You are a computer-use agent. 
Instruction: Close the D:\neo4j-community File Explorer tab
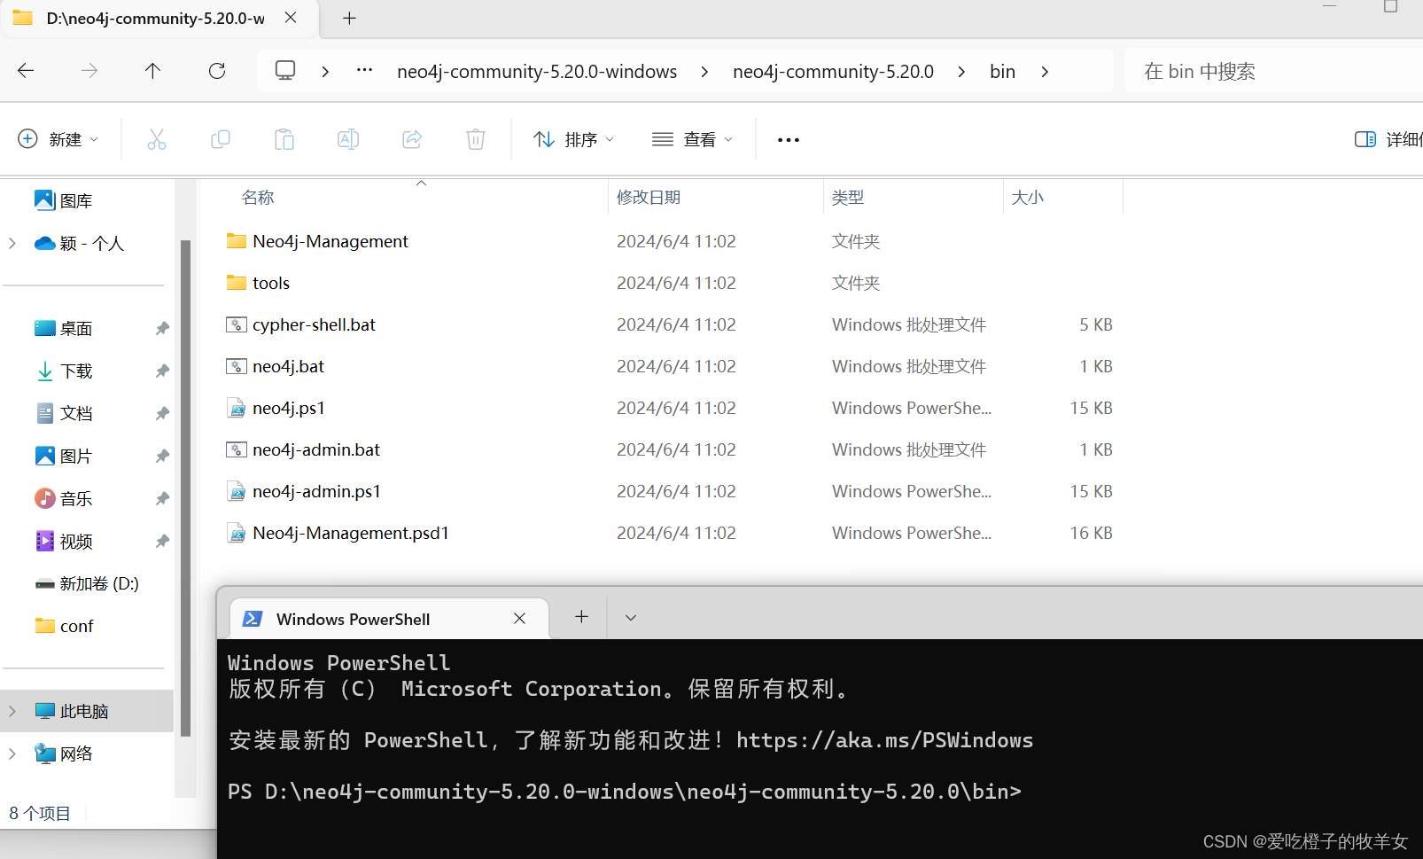tap(291, 18)
